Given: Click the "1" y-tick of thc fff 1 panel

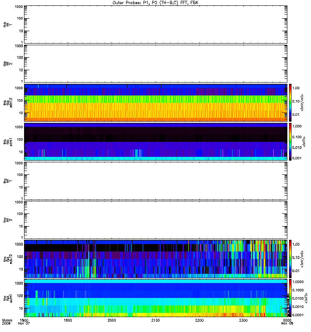Looking at the screenshot, I should coord(22,198).
